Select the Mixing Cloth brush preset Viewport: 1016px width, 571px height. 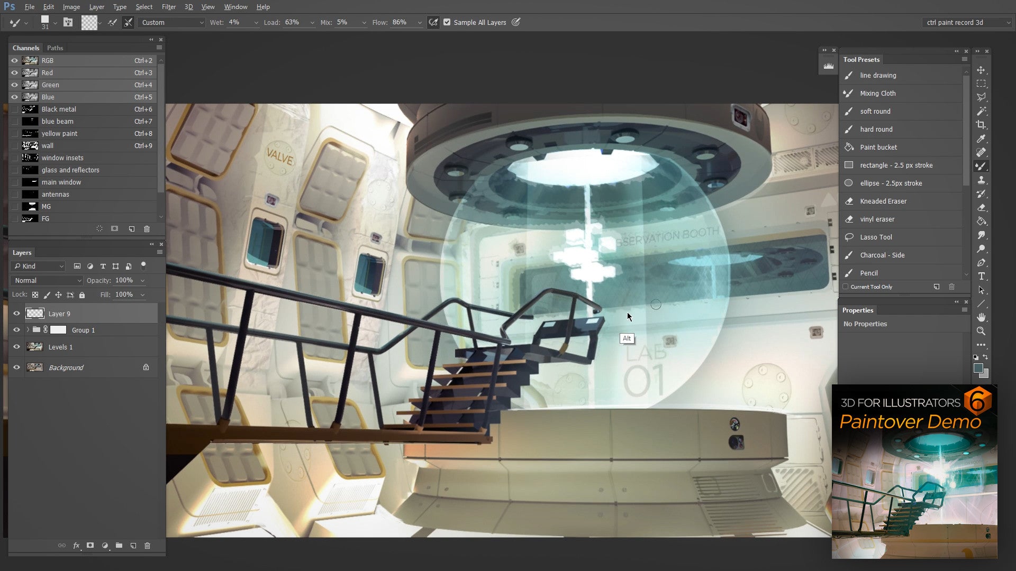pos(877,93)
